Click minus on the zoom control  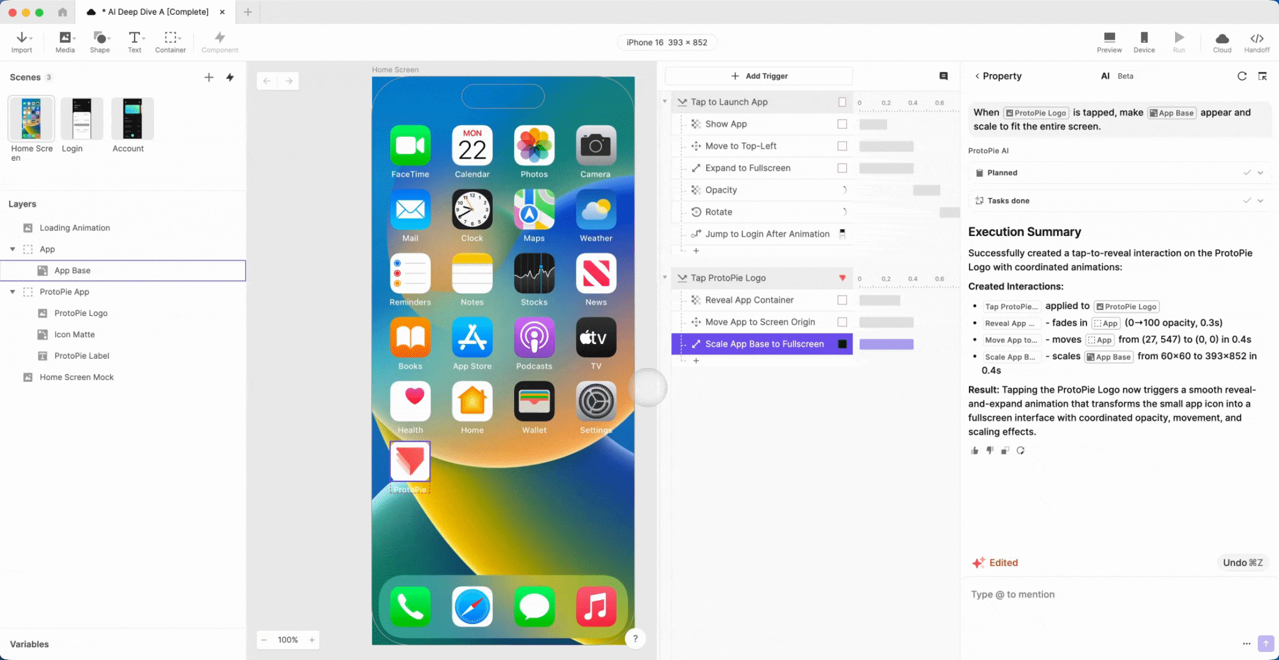click(264, 640)
